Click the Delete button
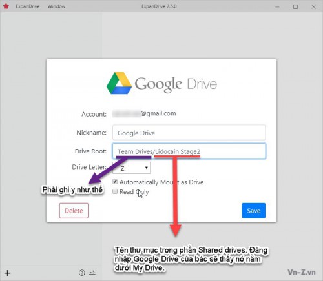The width and height of the screenshot is (323, 281). click(74, 211)
